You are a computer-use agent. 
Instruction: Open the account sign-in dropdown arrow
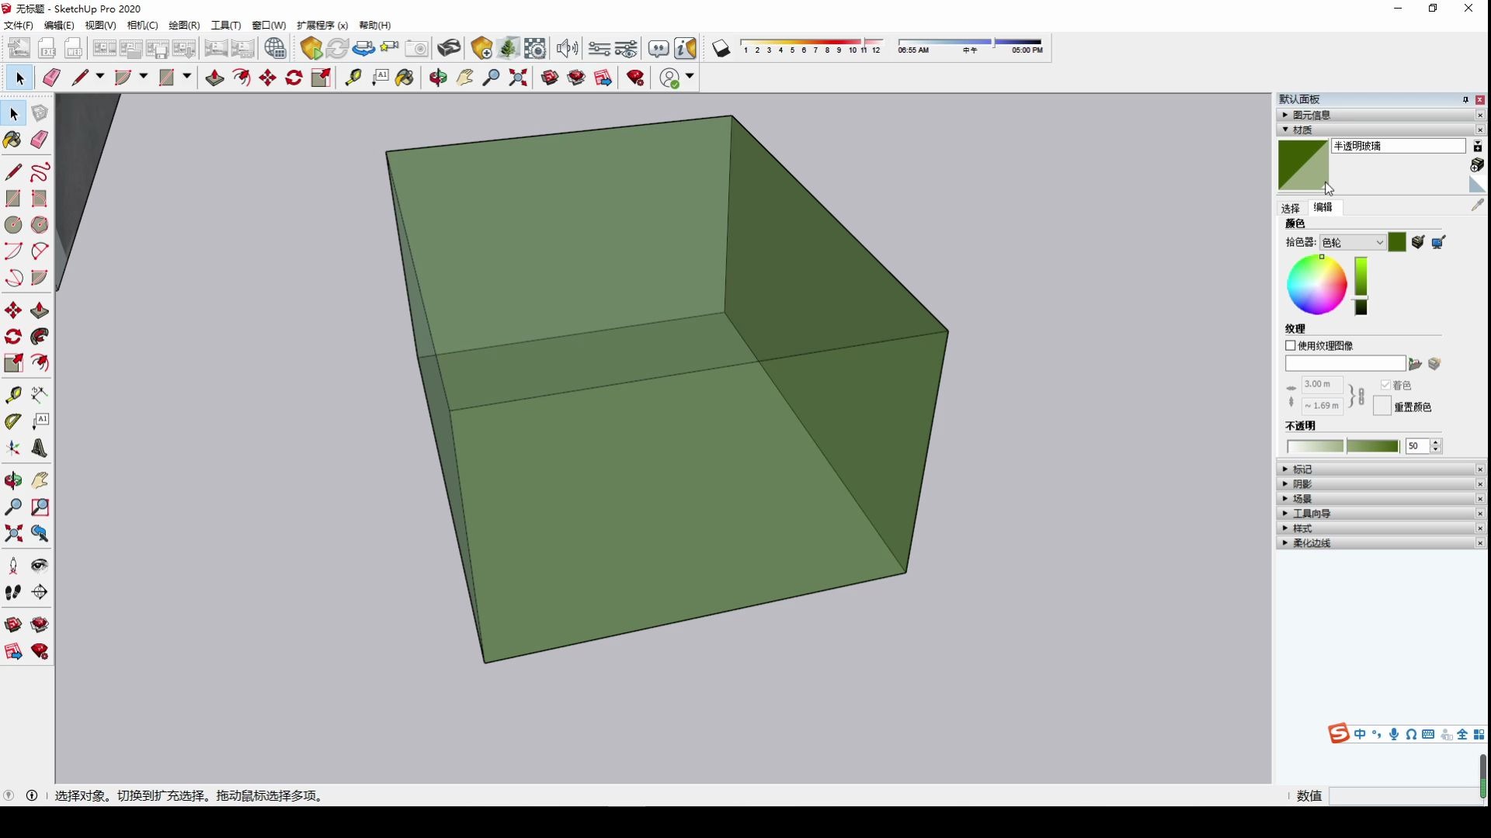pos(690,77)
